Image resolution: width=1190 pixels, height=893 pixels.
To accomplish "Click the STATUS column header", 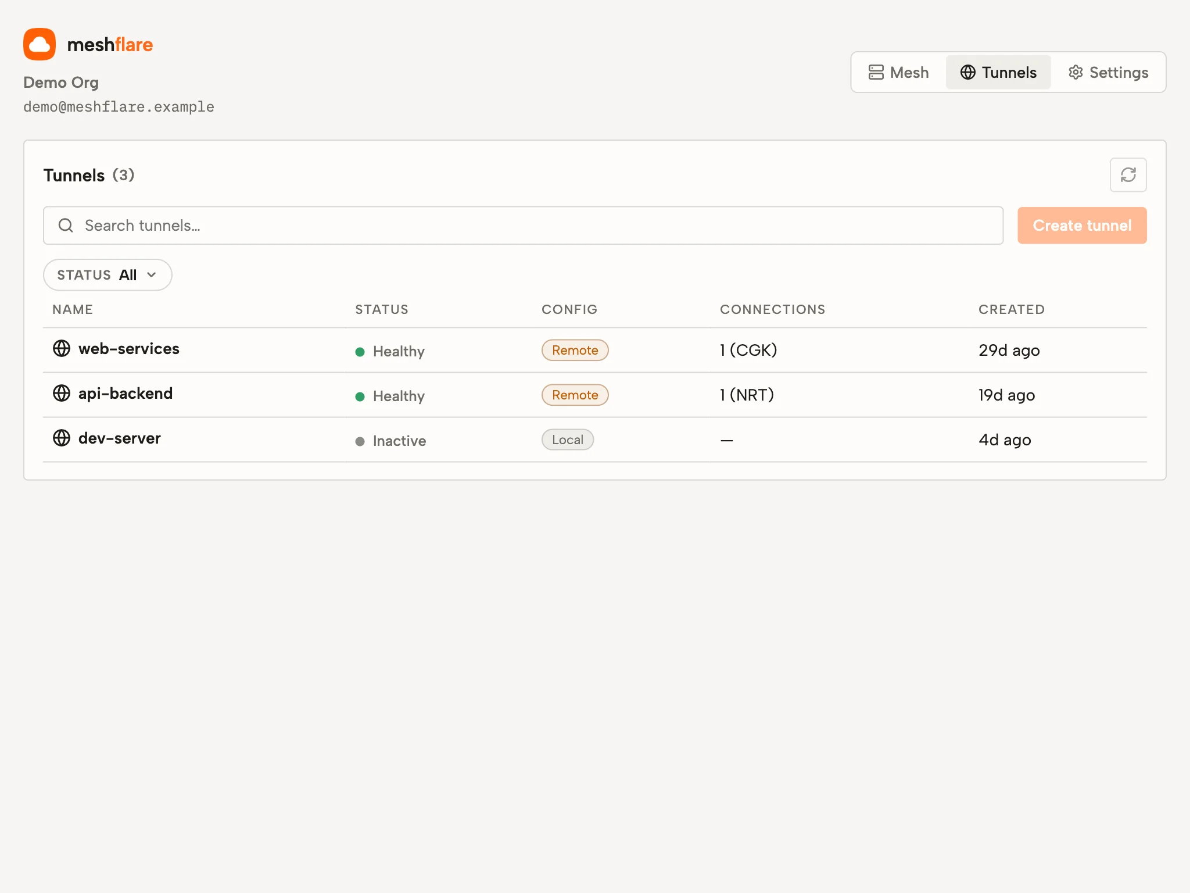I will point(382,309).
